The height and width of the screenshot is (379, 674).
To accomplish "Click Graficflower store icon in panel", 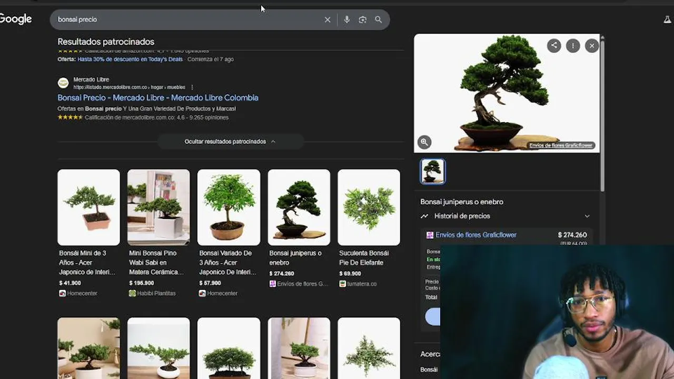I will tap(430, 235).
